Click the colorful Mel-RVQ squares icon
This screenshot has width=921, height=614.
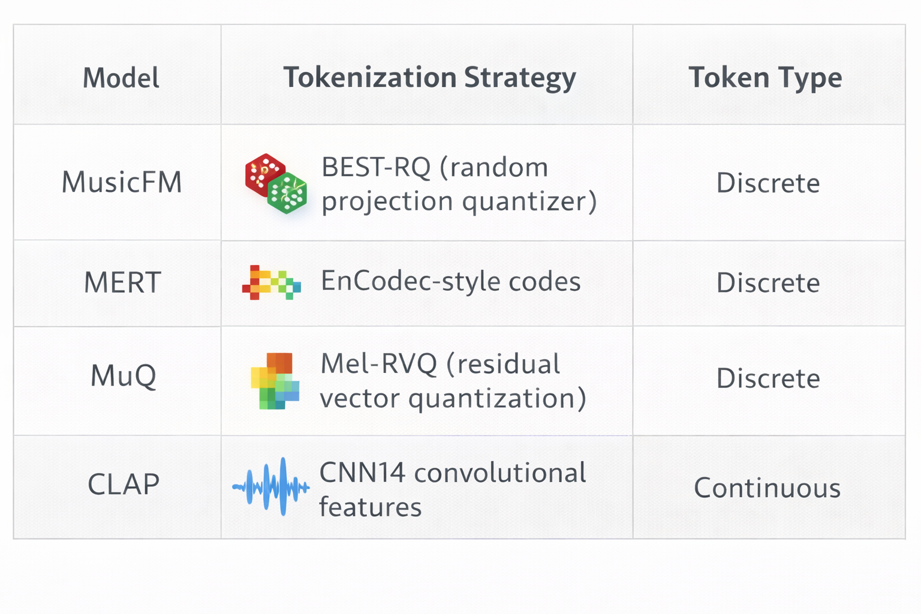[275, 381]
